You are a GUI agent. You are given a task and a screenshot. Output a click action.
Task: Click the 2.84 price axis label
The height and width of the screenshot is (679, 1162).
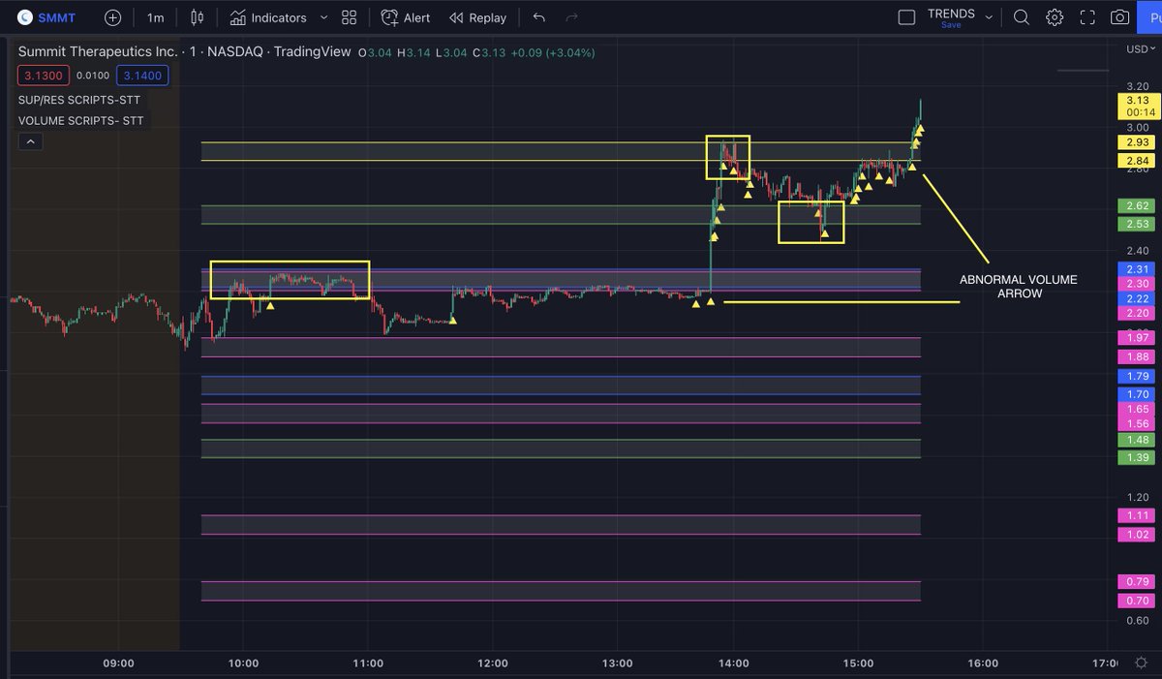(1137, 160)
